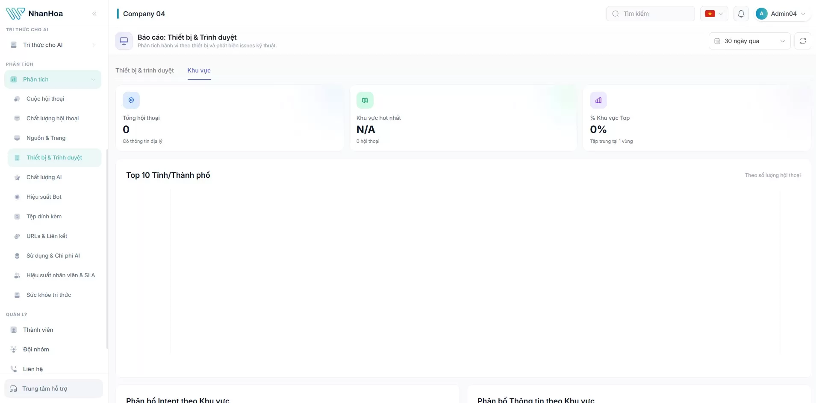Click the Nguồn & Trang icon
816x403 pixels.
click(x=17, y=138)
